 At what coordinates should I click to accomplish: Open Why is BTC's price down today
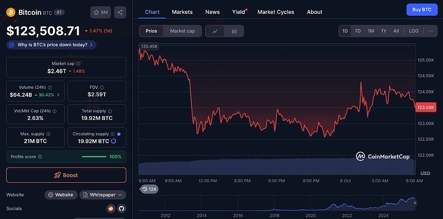pyautogui.click(x=52, y=45)
